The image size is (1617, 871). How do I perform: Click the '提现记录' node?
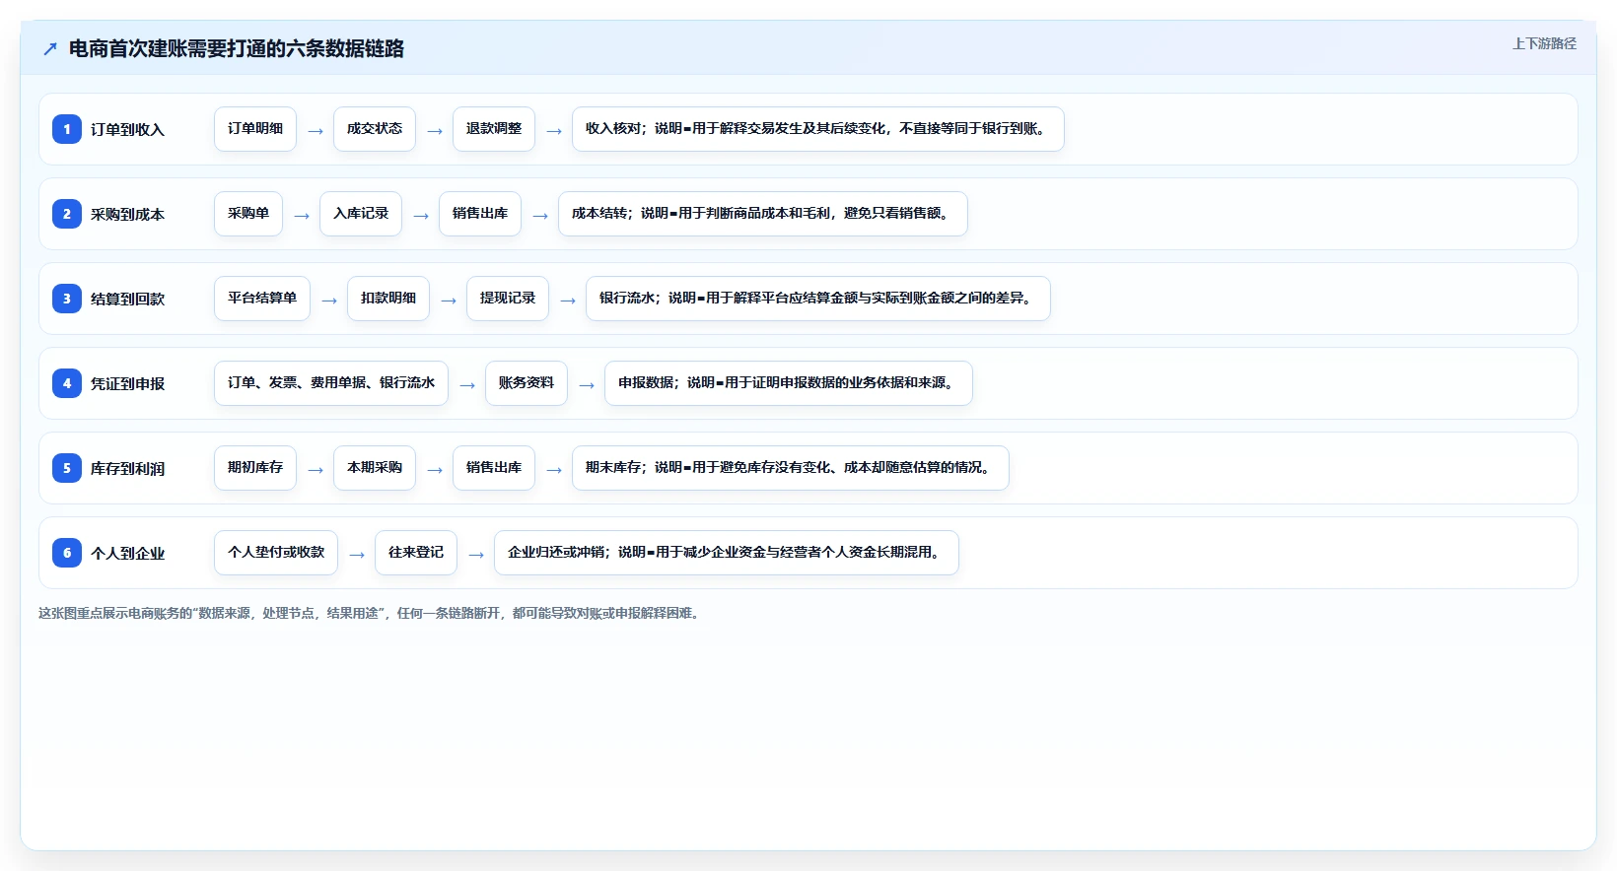click(508, 299)
